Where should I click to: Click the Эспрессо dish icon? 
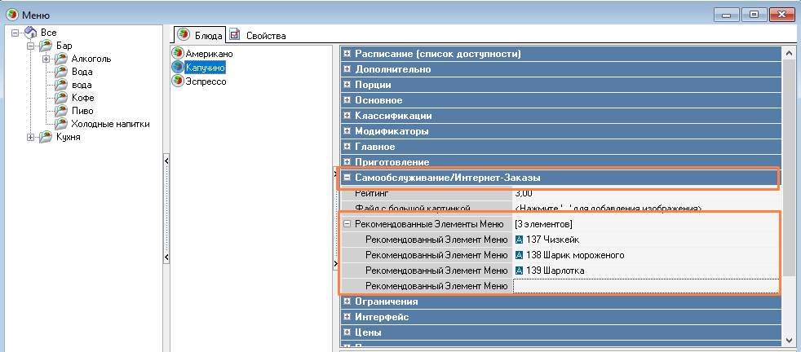178,81
